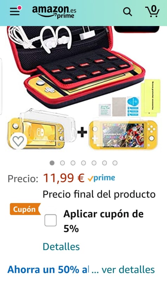Viewport: 167px width, 282px height.
Task: Show the sixth carousel image dot
Action: pyautogui.click(x=104, y=163)
